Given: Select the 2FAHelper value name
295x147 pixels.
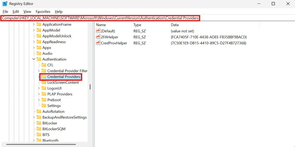Looking at the screenshot, I should click(109, 37).
